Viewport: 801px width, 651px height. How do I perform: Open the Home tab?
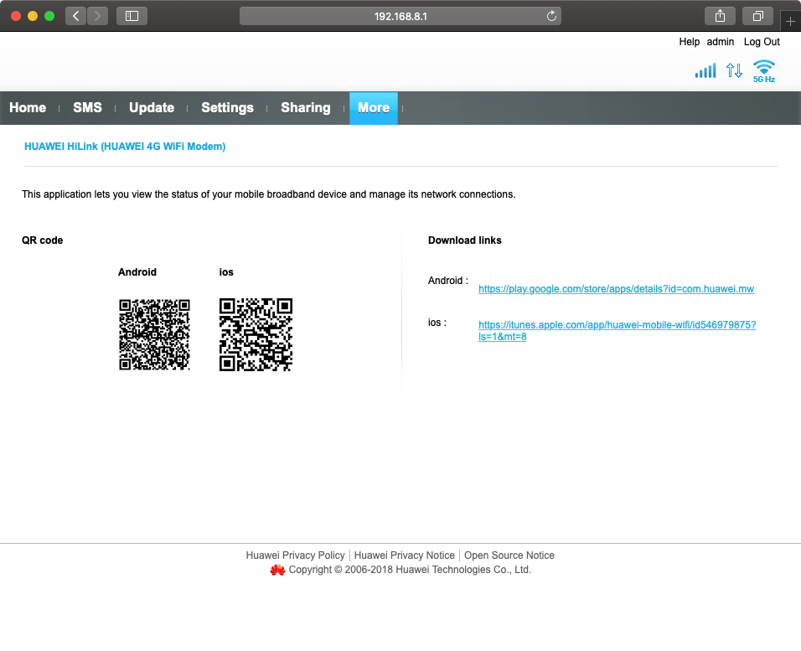pyautogui.click(x=28, y=108)
